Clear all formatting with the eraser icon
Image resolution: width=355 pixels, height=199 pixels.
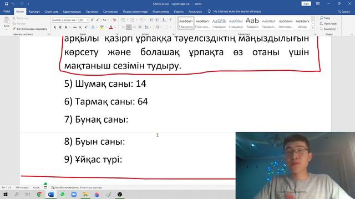[114, 20]
